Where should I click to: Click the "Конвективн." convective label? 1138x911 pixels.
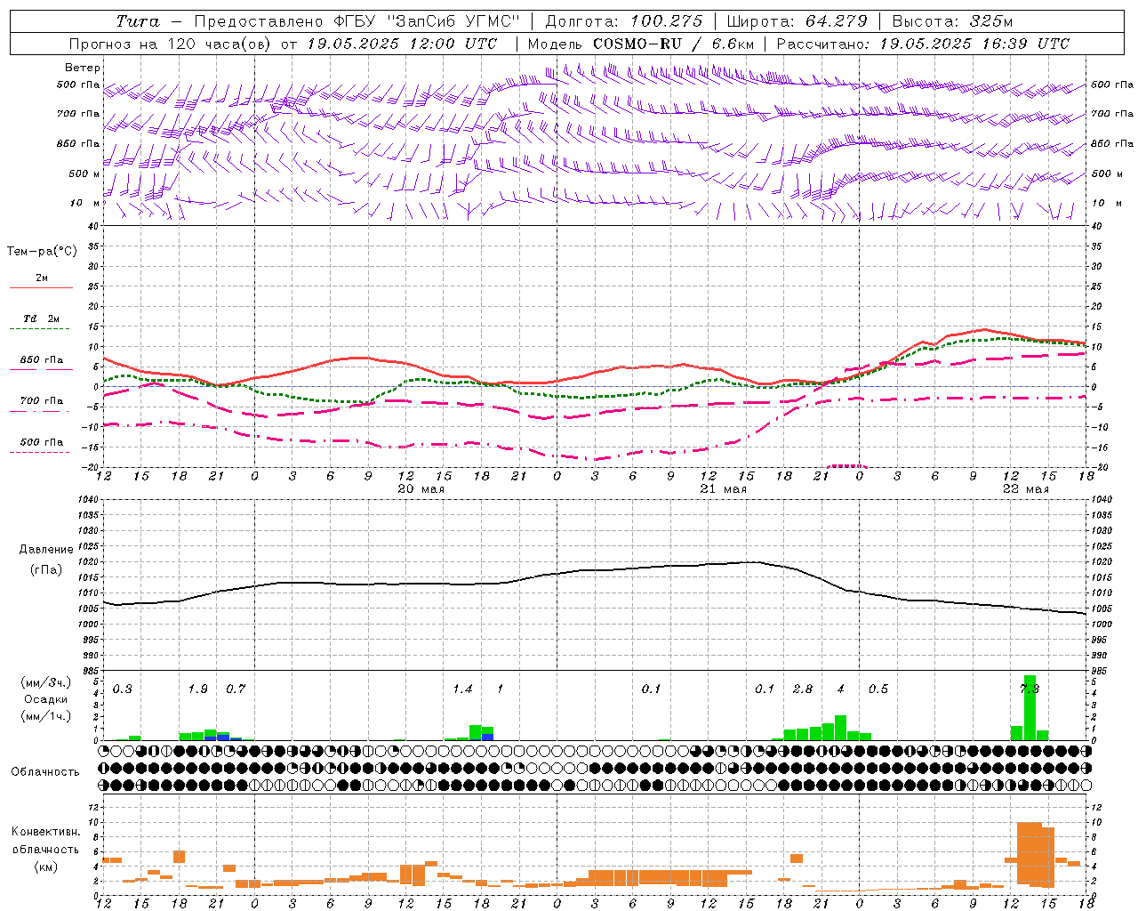(x=45, y=832)
